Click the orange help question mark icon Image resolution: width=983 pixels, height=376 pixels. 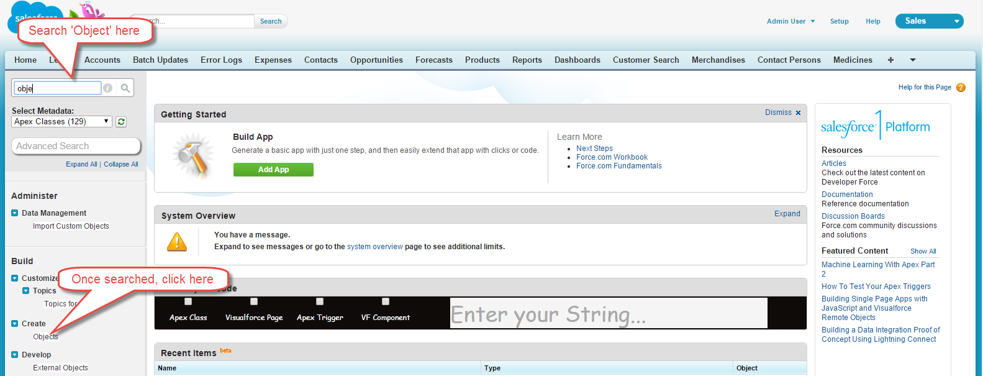coord(961,88)
